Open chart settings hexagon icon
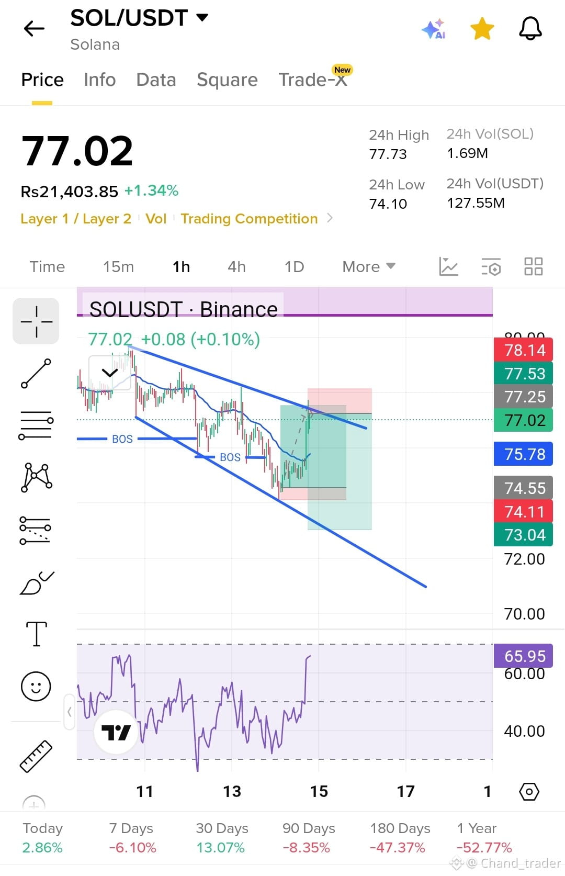Screen dimensions: 565x876 [x=529, y=791]
